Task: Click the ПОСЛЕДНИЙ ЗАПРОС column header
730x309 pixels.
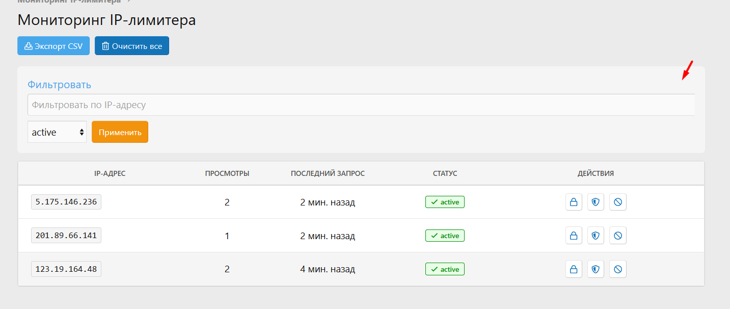Action: tap(328, 173)
